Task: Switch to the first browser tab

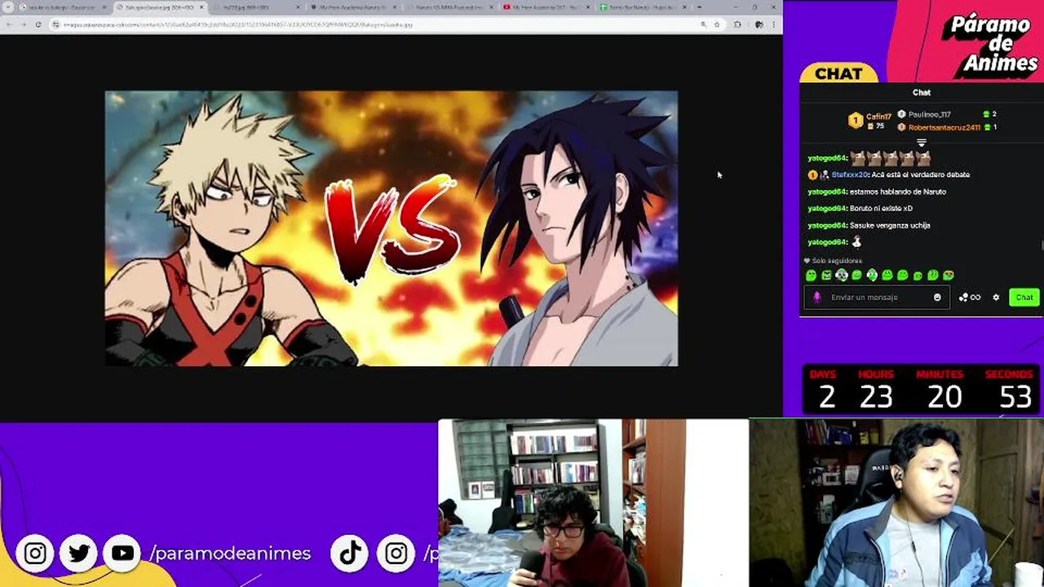Action: pyautogui.click(x=62, y=7)
